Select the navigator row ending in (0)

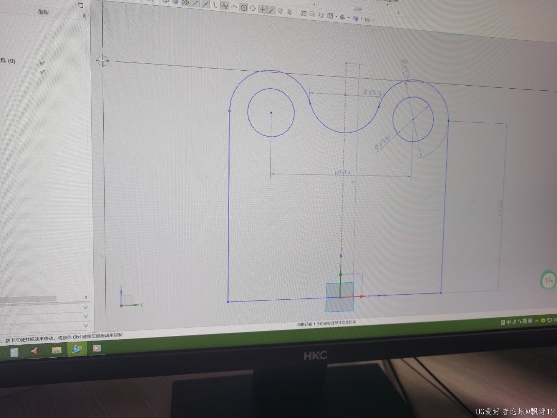click(x=8, y=61)
